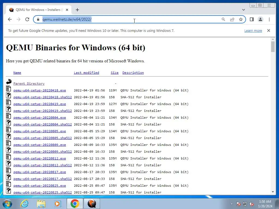Image resolution: width=279 pixels, height=209 pixels.
Task: View site security lock information
Action: (x=38, y=19)
